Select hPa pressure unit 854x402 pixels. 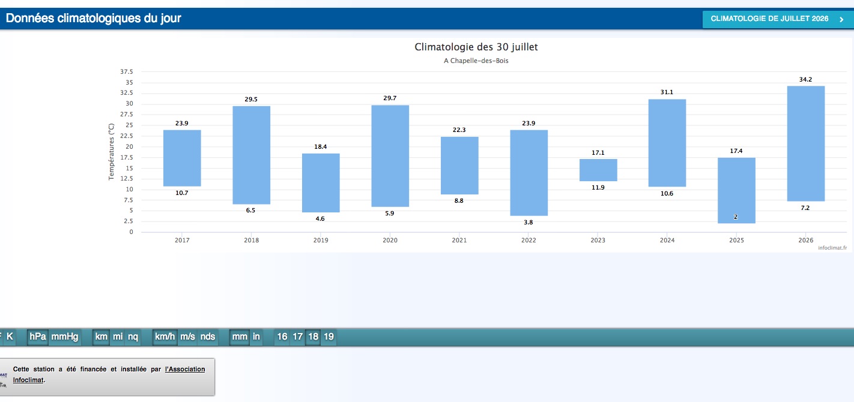[x=38, y=337]
